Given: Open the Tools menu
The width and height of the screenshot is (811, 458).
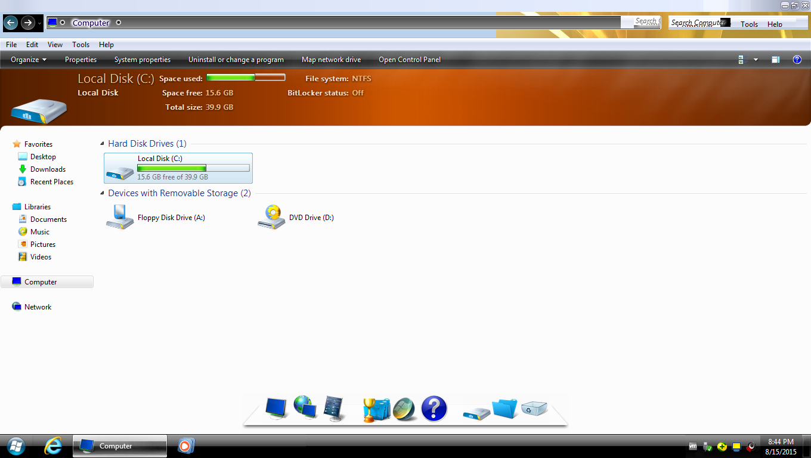Looking at the screenshot, I should [x=81, y=44].
